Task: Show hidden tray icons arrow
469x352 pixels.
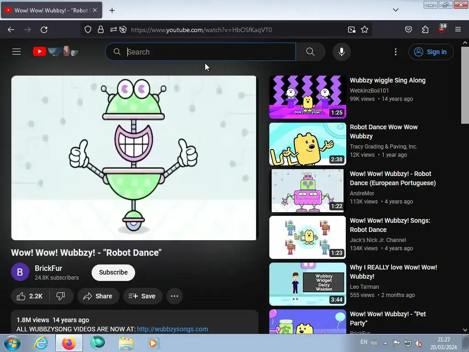Action: click(385, 343)
